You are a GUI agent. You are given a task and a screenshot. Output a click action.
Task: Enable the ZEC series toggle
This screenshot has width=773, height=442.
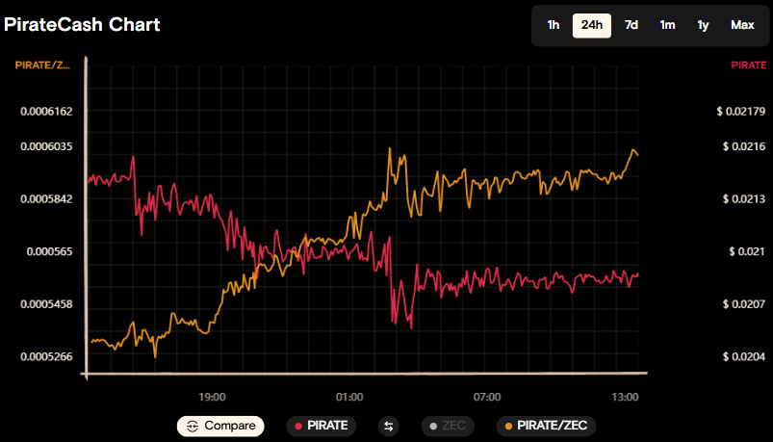pos(447,426)
